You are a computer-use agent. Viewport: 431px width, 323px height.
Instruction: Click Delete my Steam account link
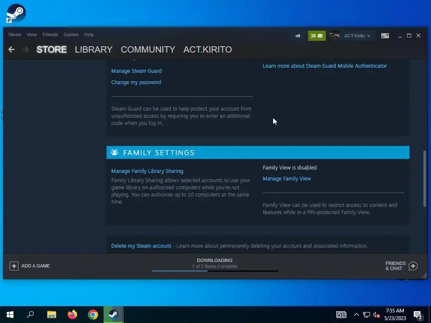(141, 246)
